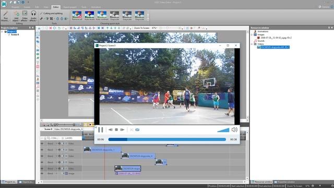Open the Zoom To Screen dropdown
This screenshot has height=188, width=334.
(141, 28)
